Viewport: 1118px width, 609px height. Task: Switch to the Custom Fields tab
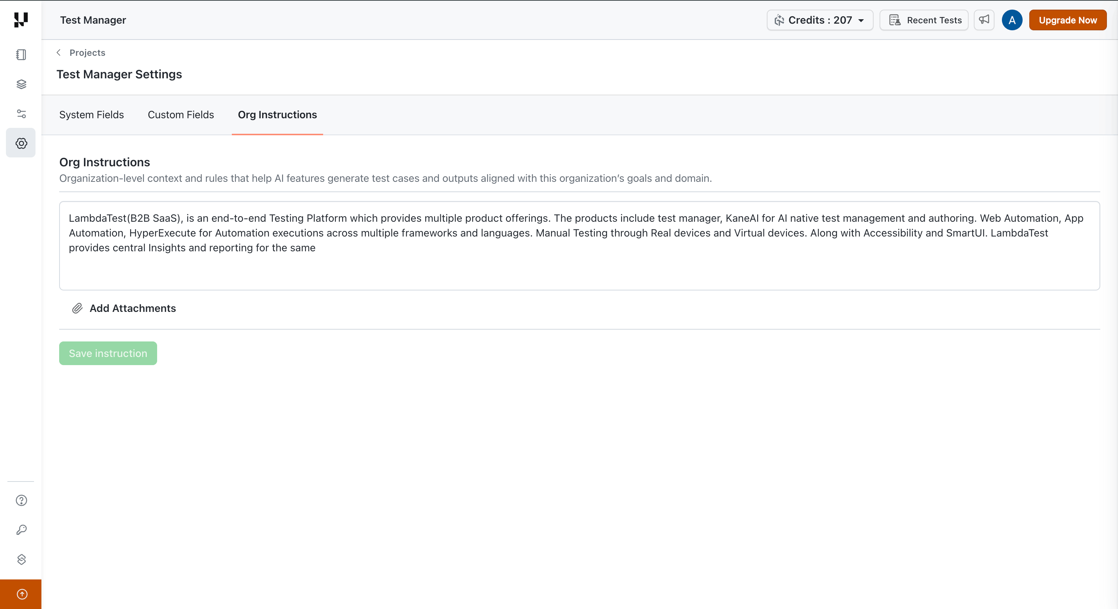pyautogui.click(x=180, y=115)
